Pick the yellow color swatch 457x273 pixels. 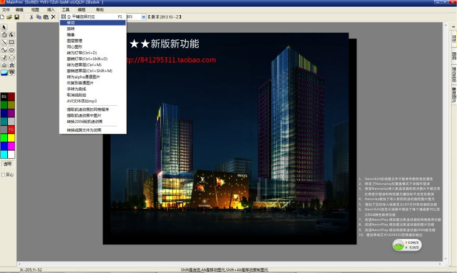(11, 138)
